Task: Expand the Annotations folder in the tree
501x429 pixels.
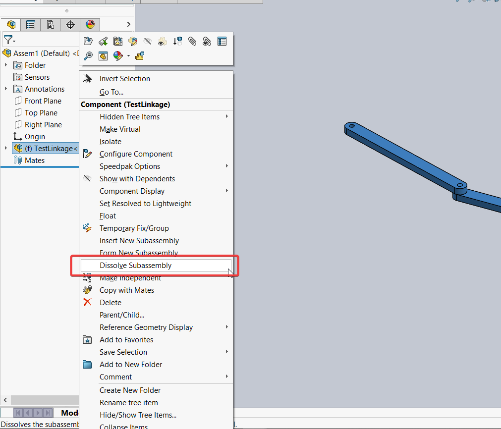Action: (x=6, y=89)
